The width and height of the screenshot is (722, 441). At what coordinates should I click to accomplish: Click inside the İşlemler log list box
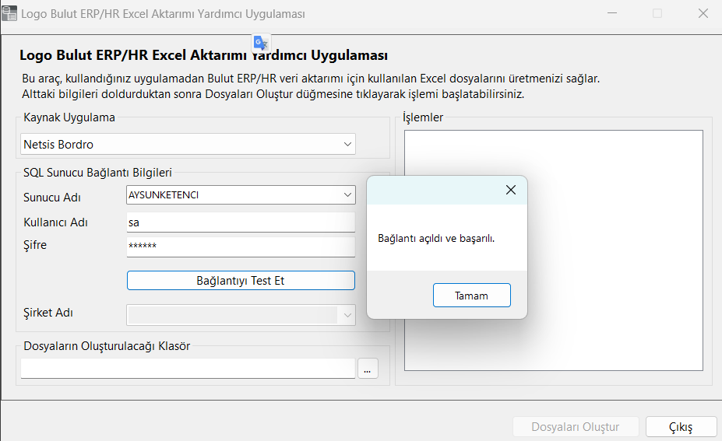click(x=553, y=156)
